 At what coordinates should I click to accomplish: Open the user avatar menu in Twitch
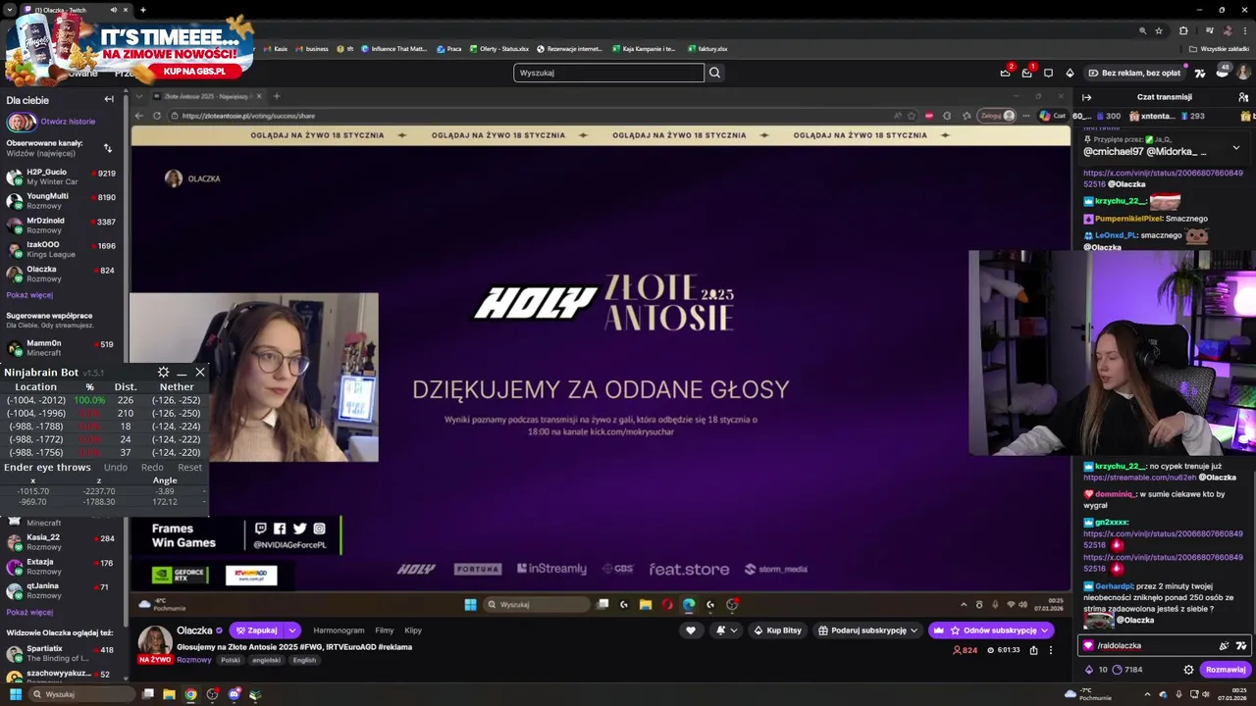(1243, 73)
